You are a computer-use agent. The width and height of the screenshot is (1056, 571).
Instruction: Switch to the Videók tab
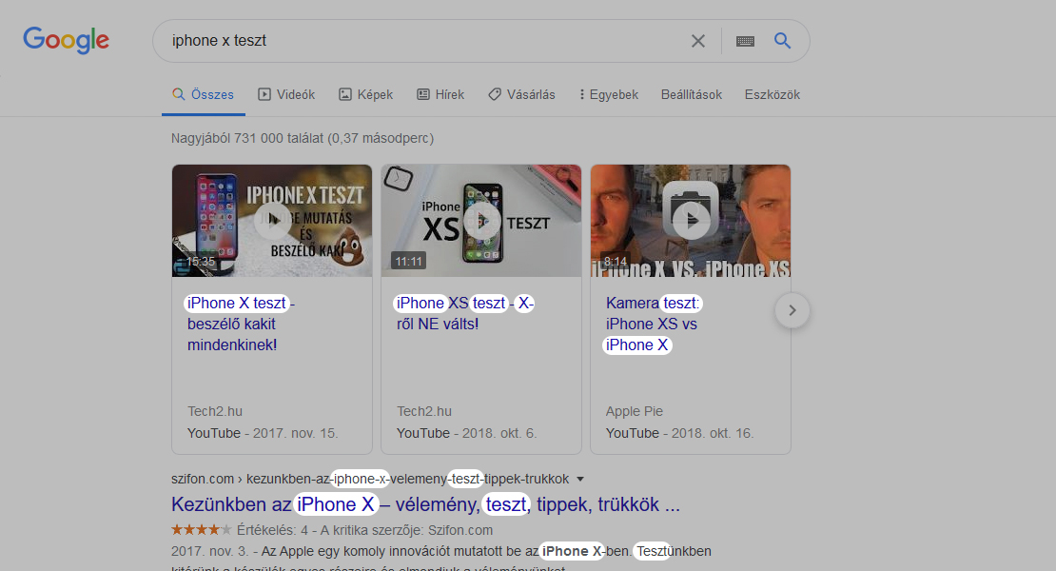[287, 95]
